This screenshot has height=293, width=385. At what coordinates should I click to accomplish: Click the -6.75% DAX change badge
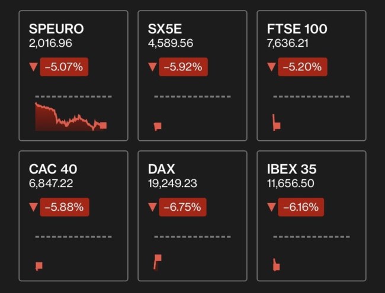pos(183,207)
